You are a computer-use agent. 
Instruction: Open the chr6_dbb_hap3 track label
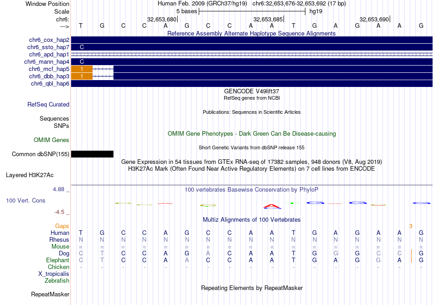tap(49, 76)
